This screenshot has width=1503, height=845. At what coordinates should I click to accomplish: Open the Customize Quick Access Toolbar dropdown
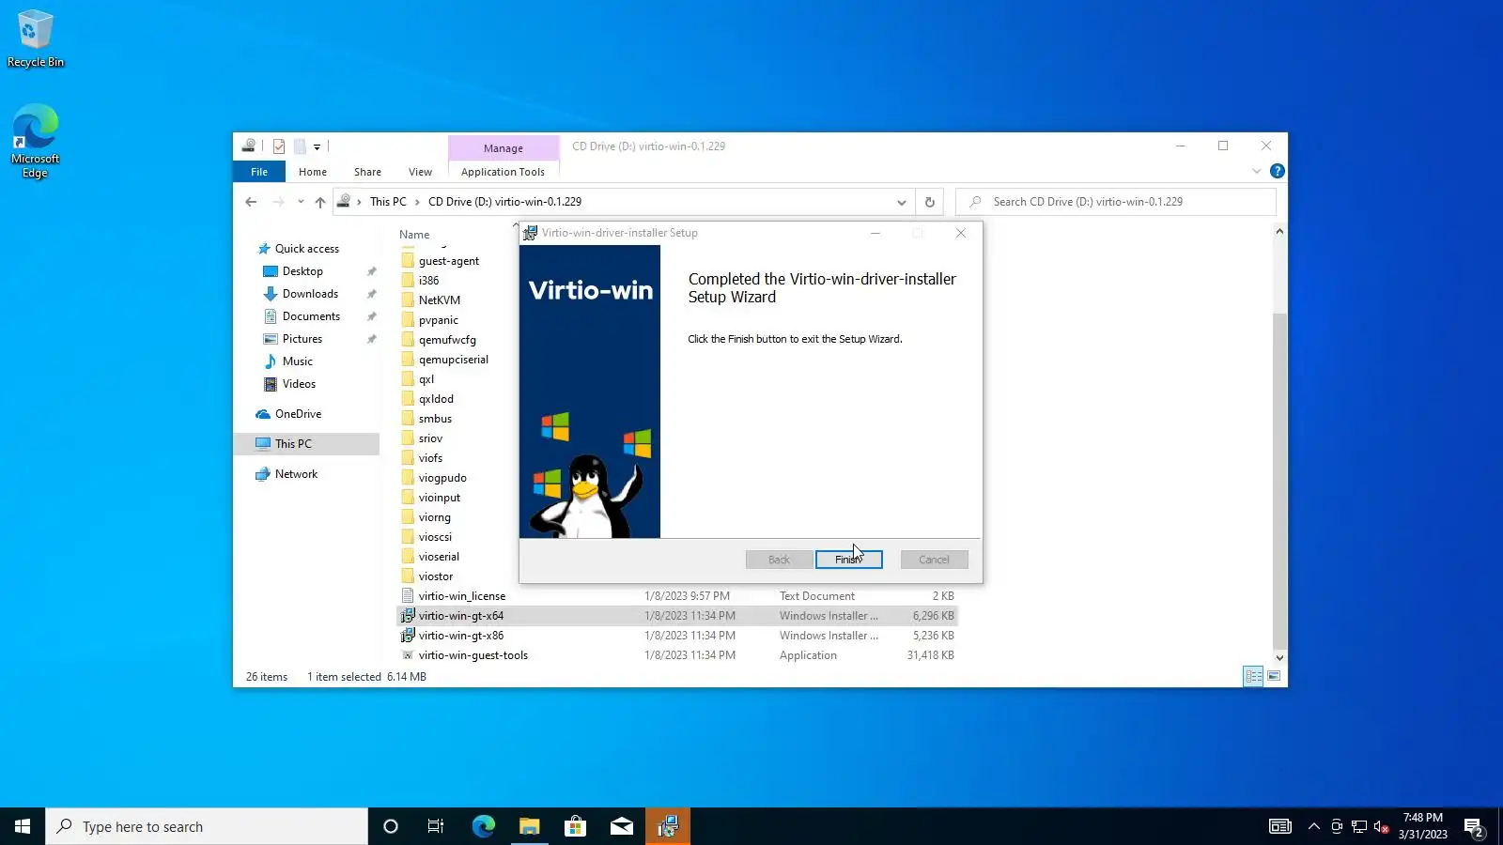point(318,146)
